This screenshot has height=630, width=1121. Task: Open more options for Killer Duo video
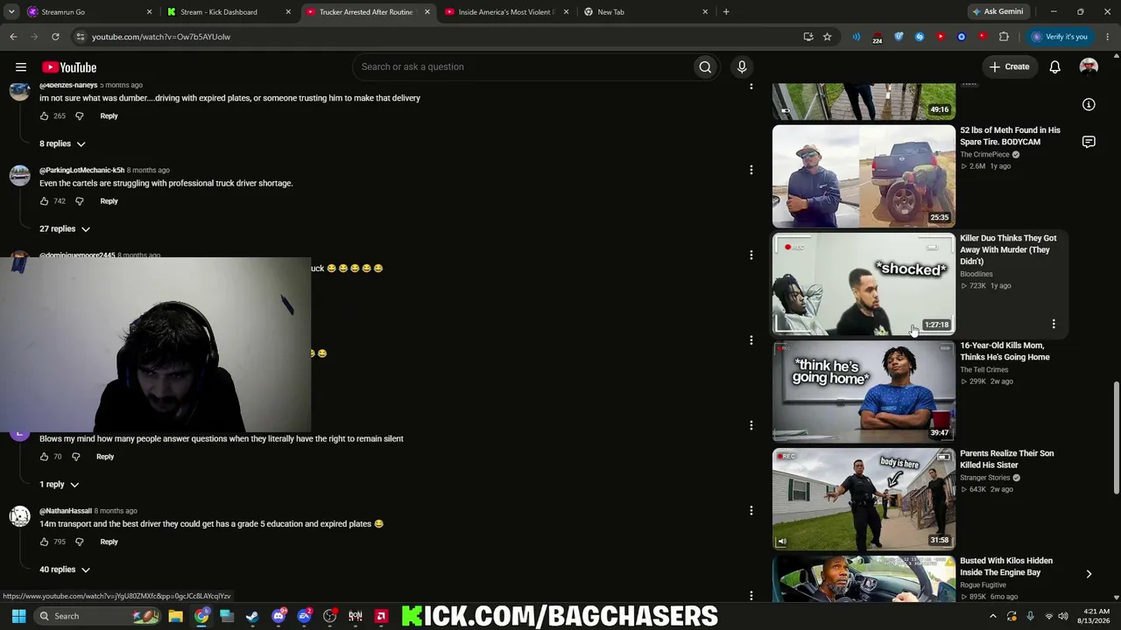[1054, 324]
